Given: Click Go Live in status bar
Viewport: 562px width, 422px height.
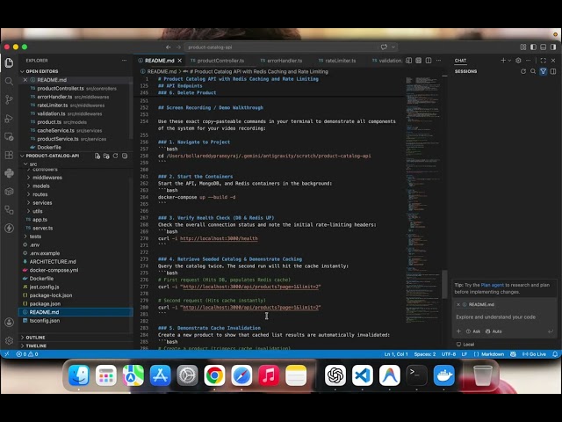Looking at the screenshot, I should (534, 354).
